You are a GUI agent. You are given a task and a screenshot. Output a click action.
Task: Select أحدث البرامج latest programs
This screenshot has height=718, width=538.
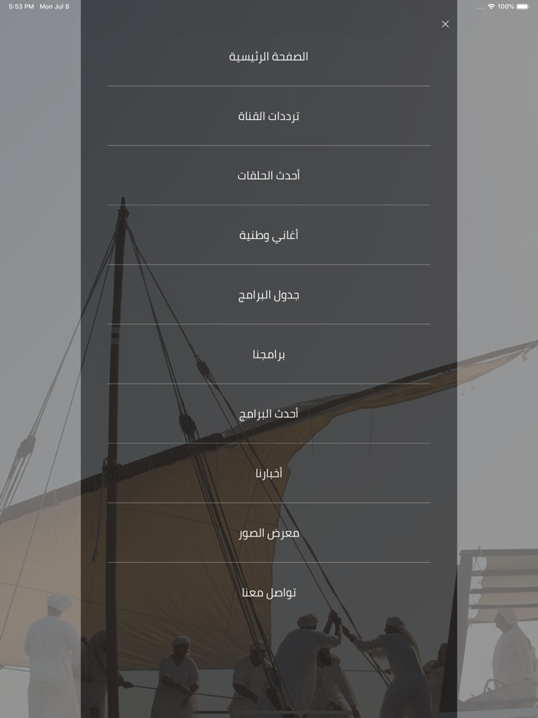coord(269,413)
